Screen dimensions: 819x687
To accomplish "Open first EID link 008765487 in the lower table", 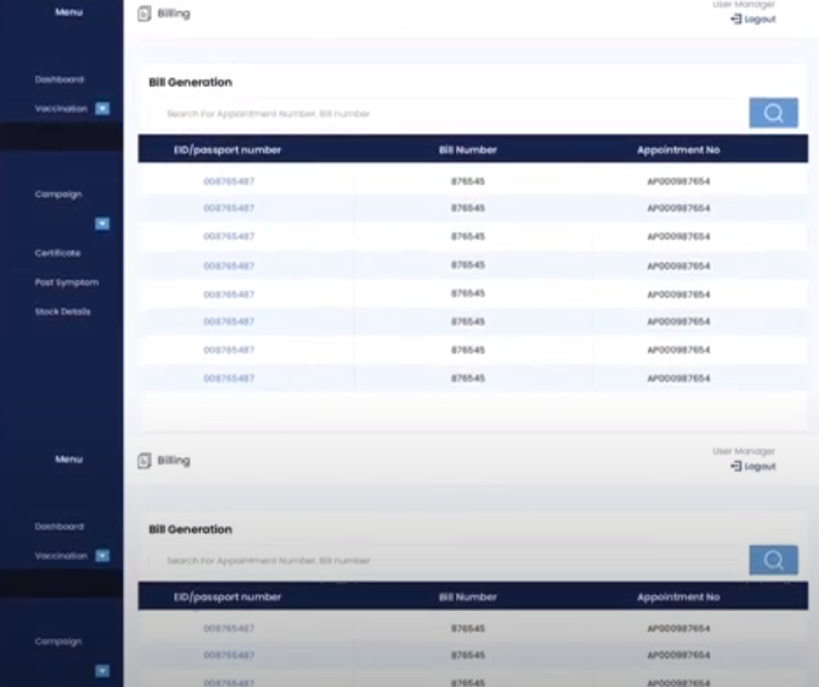I will [229, 628].
